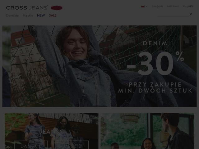The height and width of the screenshot is (149, 199).
Task: Click the -30% text on banner
Action: [155, 63]
